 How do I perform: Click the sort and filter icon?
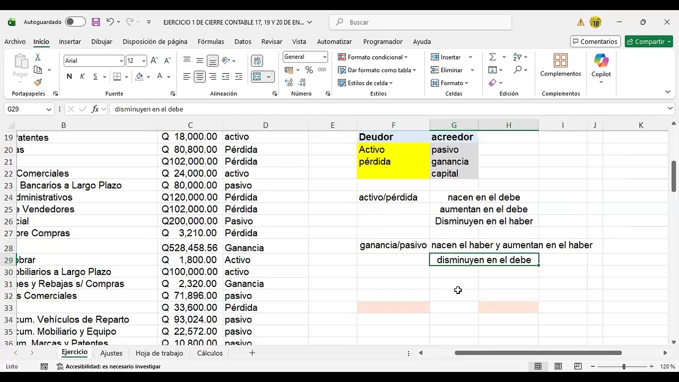point(518,57)
